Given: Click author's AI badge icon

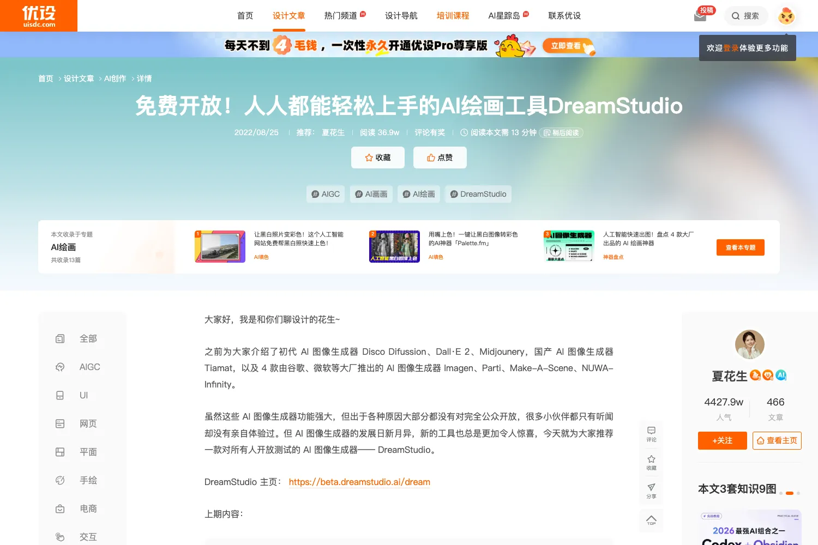Looking at the screenshot, I should pos(781,375).
